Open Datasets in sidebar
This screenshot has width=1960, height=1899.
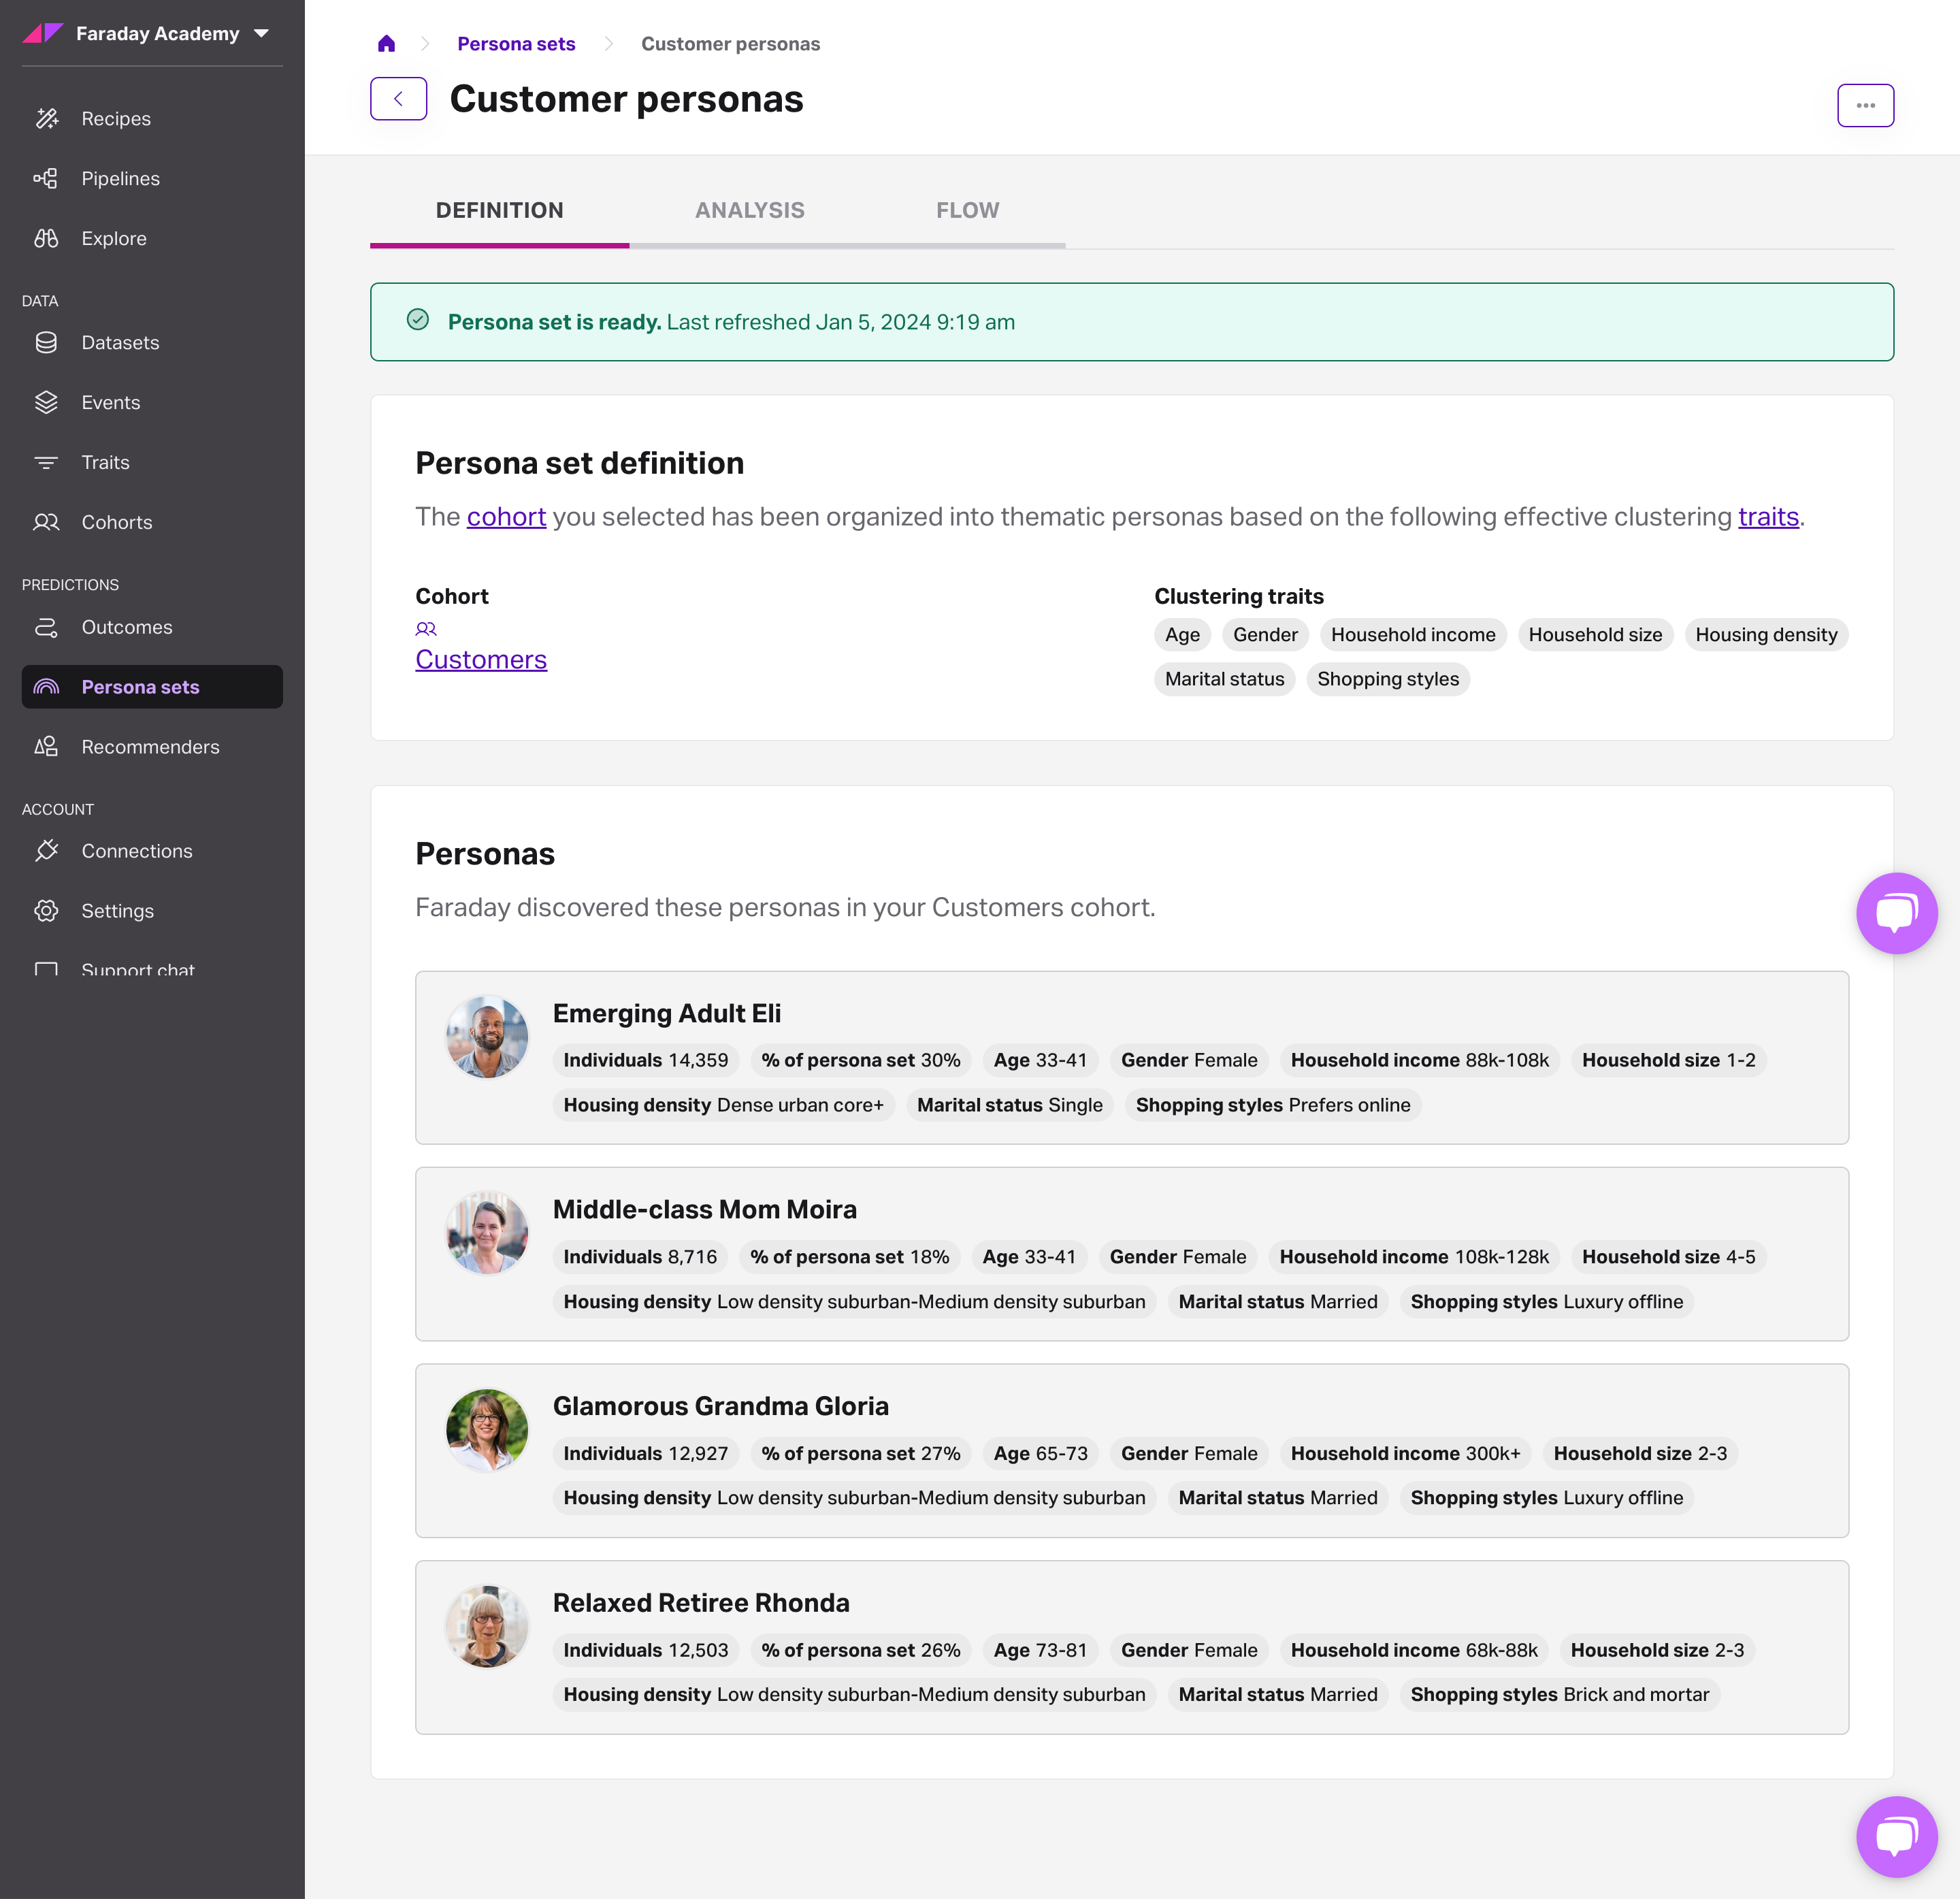(120, 343)
